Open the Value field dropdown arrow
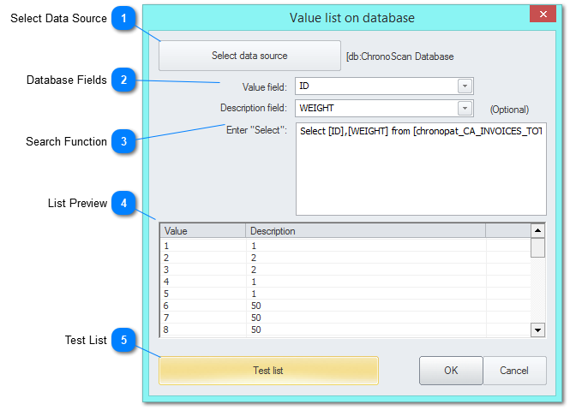 465,86
